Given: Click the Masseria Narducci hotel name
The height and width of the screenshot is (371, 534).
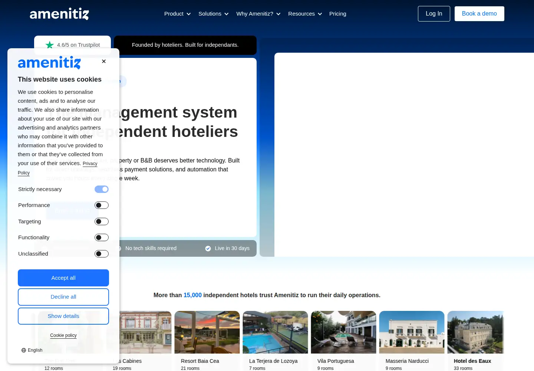Looking at the screenshot, I should [407, 361].
